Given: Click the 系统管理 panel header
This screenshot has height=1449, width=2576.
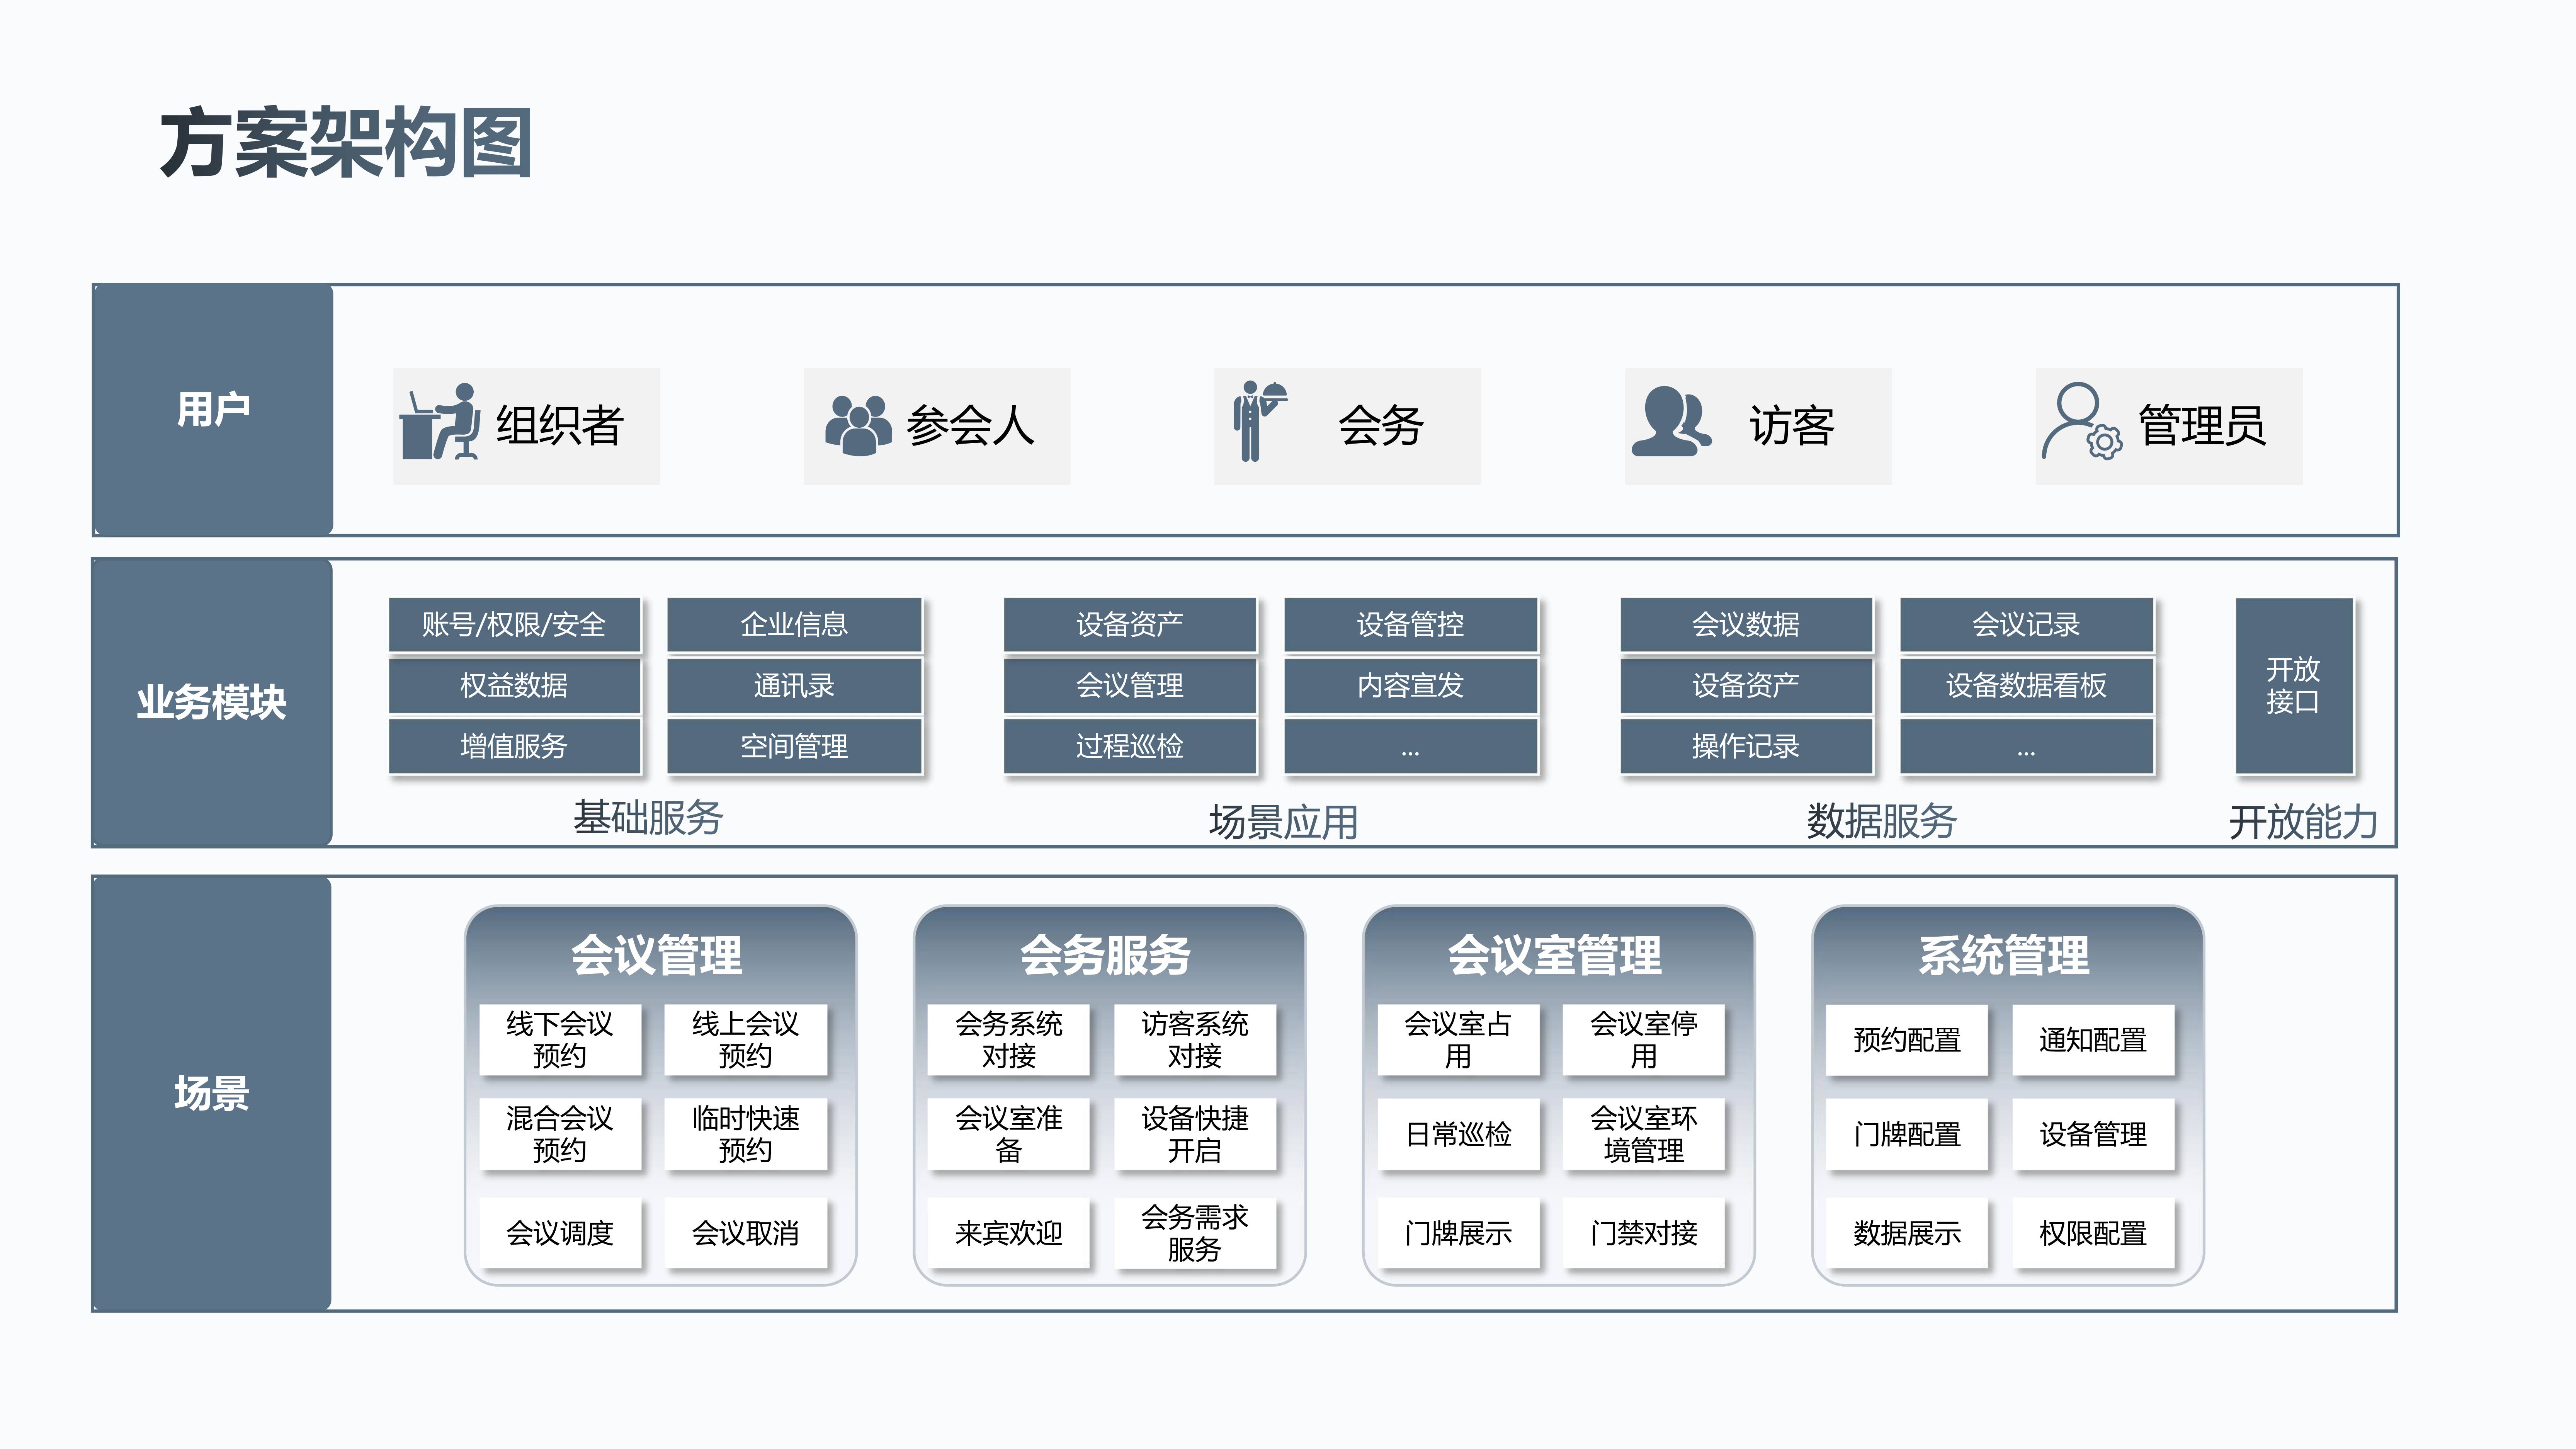Looking at the screenshot, I should [2004, 955].
